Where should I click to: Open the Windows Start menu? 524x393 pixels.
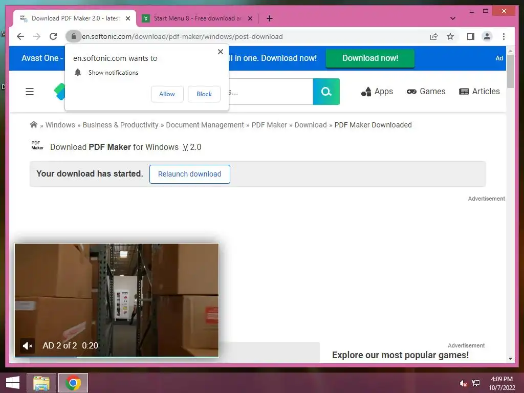point(13,383)
